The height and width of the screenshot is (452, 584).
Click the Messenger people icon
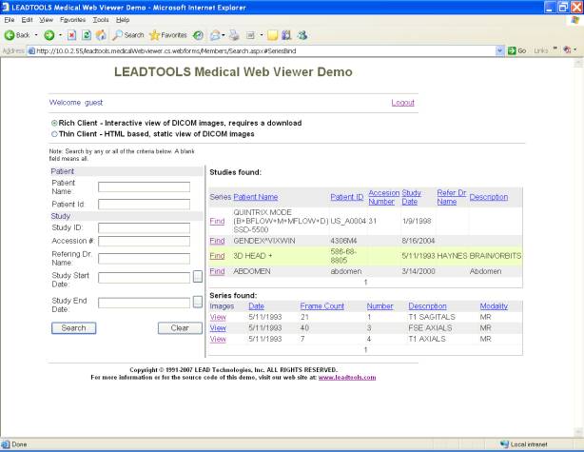pos(302,35)
